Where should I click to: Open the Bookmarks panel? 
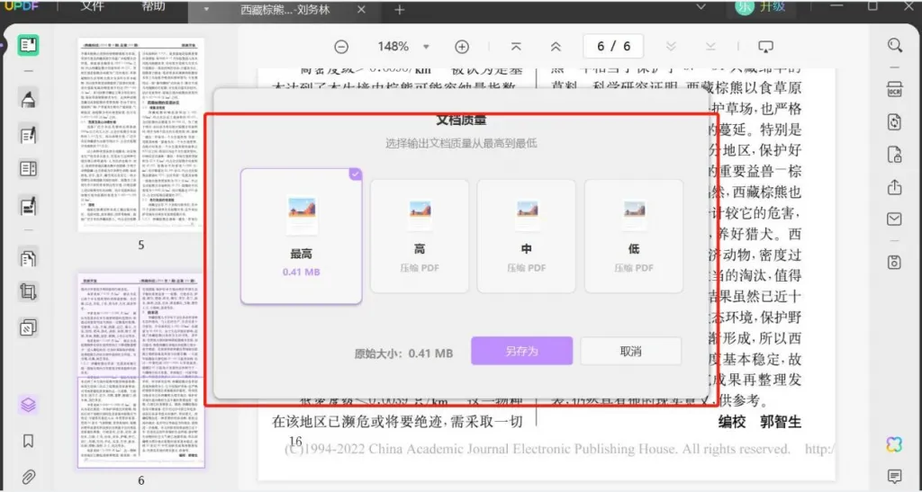tap(28, 441)
